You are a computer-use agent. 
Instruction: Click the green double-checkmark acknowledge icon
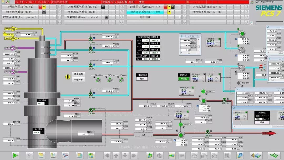click(273, 155)
